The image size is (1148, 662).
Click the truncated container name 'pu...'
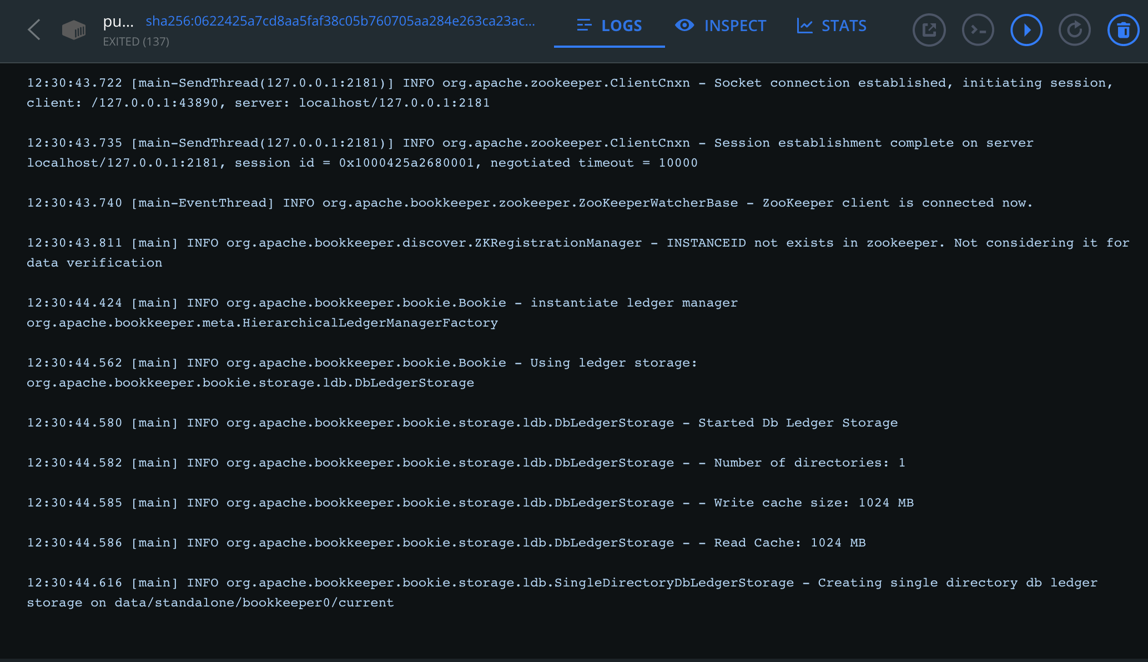coord(118,21)
